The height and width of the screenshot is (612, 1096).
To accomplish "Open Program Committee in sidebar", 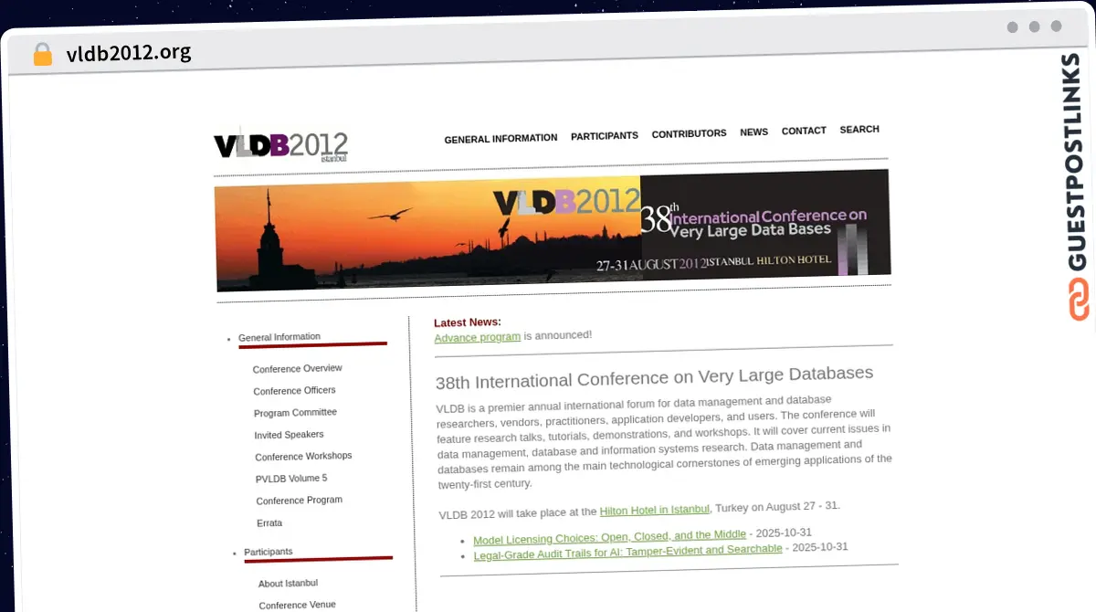I will (x=295, y=413).
